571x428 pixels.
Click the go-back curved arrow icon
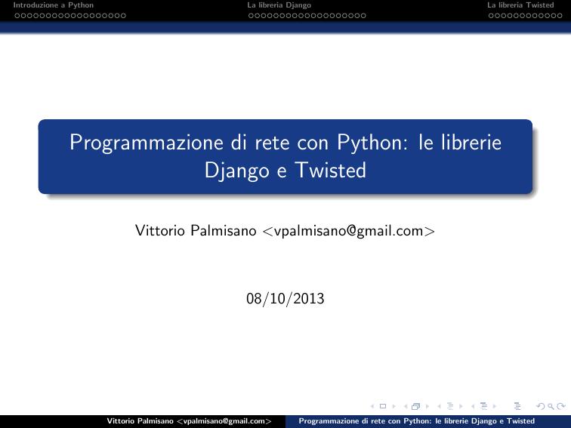(x=541, y=406)
